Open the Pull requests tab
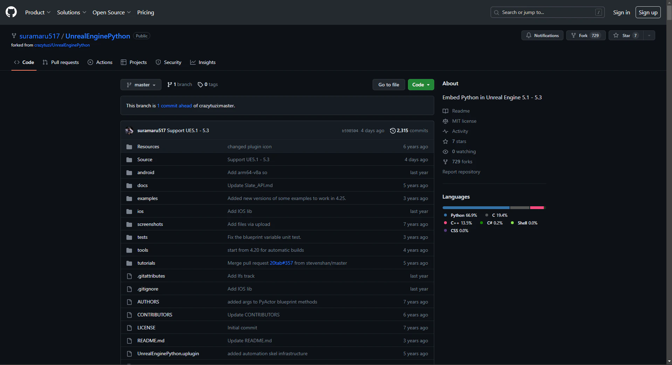 pyautogui.click(x=61, y=62)
